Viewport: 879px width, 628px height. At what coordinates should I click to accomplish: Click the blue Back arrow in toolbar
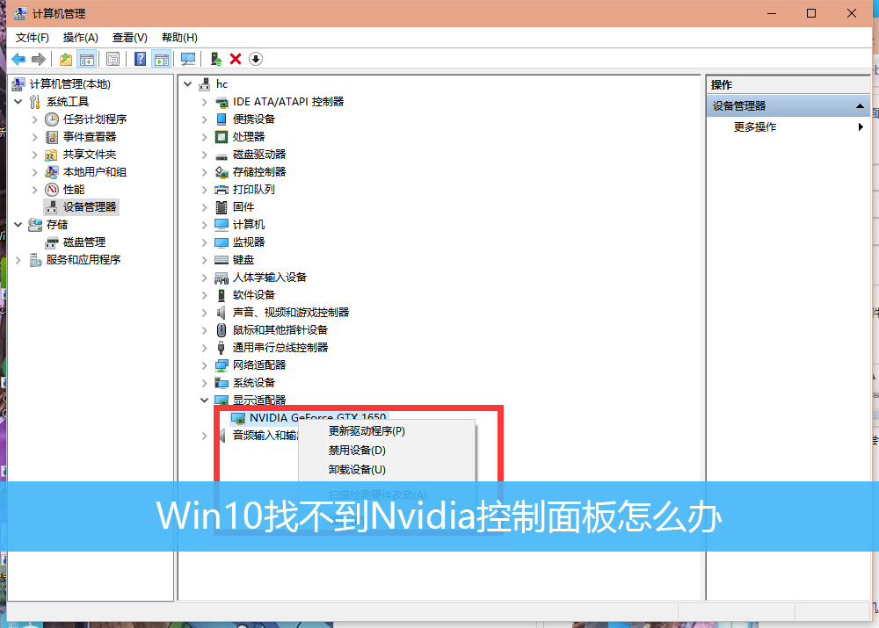click(18, 59)
